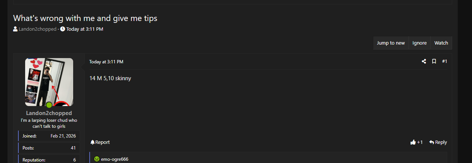
Task: Toggle Watch for this thread
Action: coord(441,43)
